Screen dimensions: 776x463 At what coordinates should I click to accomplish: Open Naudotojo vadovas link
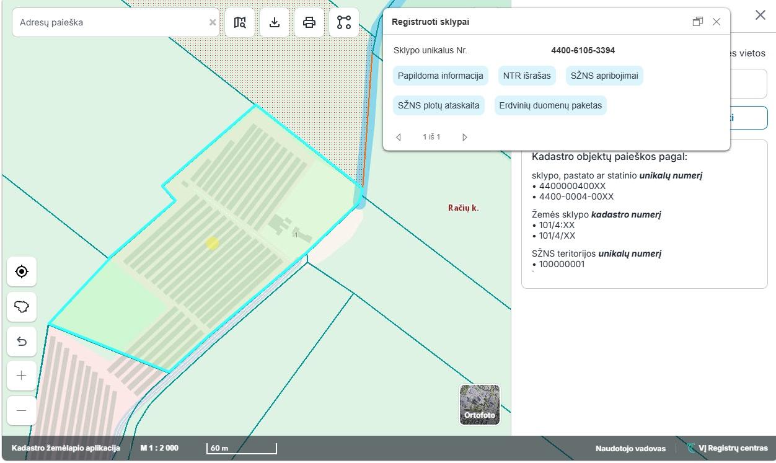(630, 449)
